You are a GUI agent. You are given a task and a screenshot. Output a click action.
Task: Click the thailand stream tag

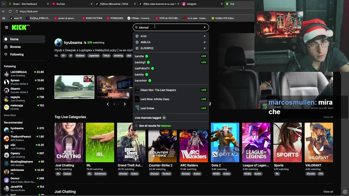tap(80, 56)
